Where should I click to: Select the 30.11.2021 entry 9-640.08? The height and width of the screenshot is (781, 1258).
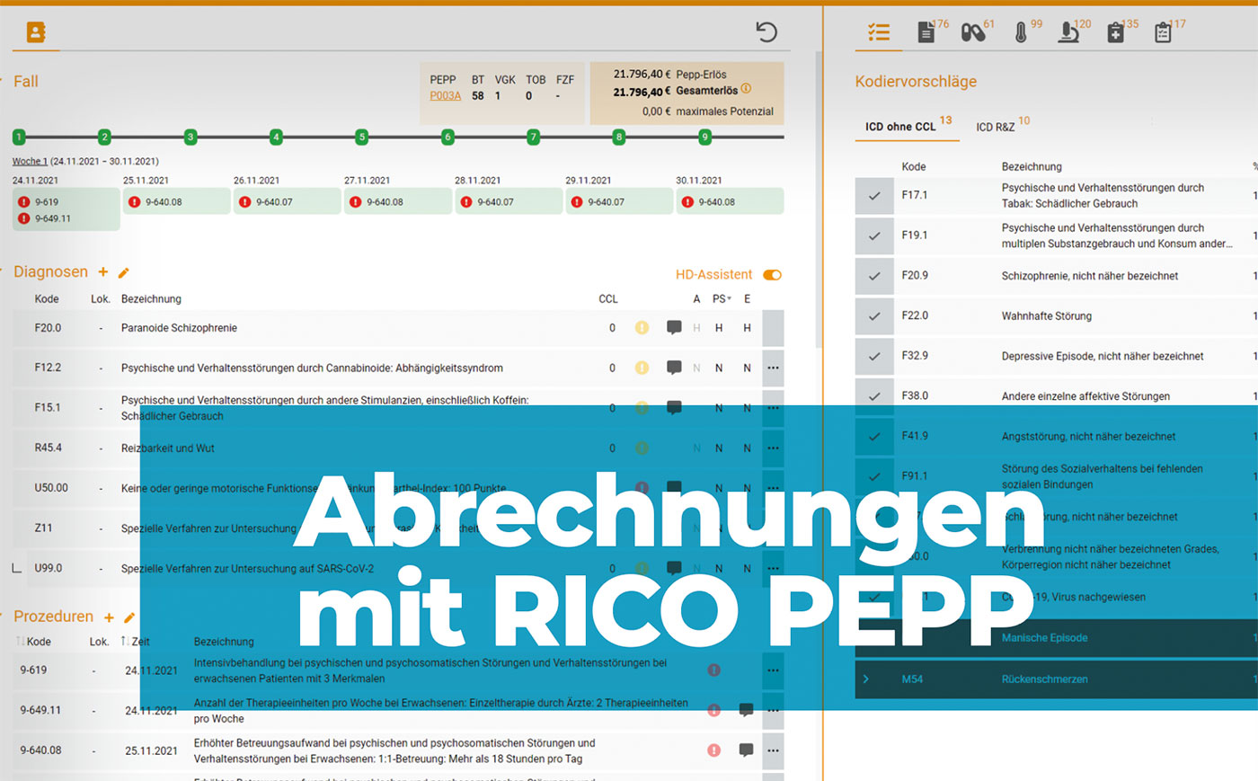729,201
